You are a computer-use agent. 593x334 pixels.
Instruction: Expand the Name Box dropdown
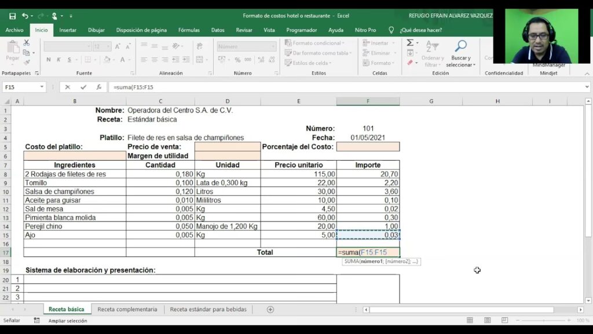point(42,87)
